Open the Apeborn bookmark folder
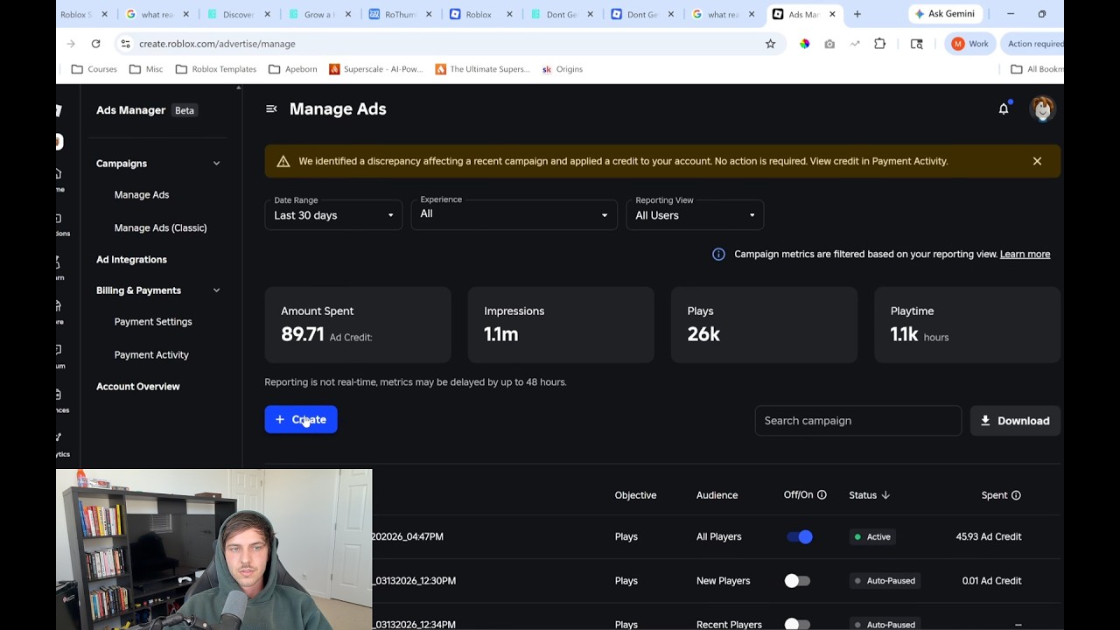1120x630 pixels. pos(293,69)
